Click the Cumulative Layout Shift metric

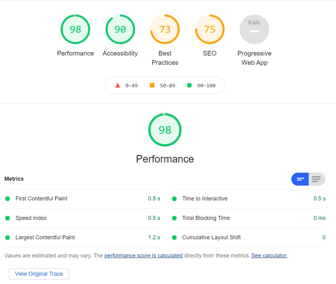[211, 237]
